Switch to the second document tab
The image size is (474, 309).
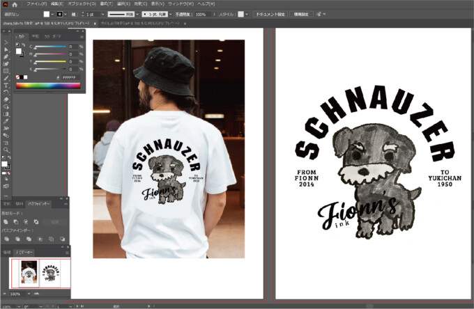click(132, 24)
